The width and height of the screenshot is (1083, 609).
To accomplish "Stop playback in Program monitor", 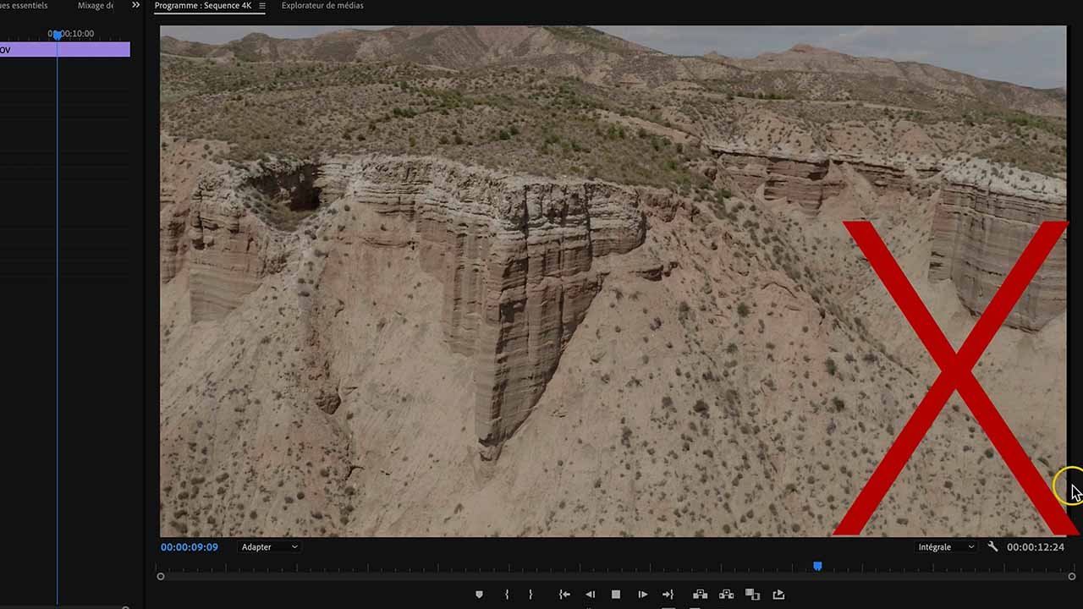I will (x=616, y=595).
